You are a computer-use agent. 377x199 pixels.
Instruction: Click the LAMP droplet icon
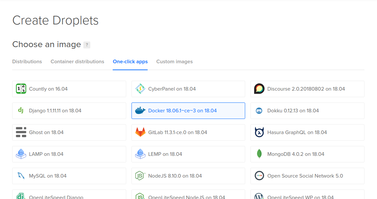click(21, 154)
